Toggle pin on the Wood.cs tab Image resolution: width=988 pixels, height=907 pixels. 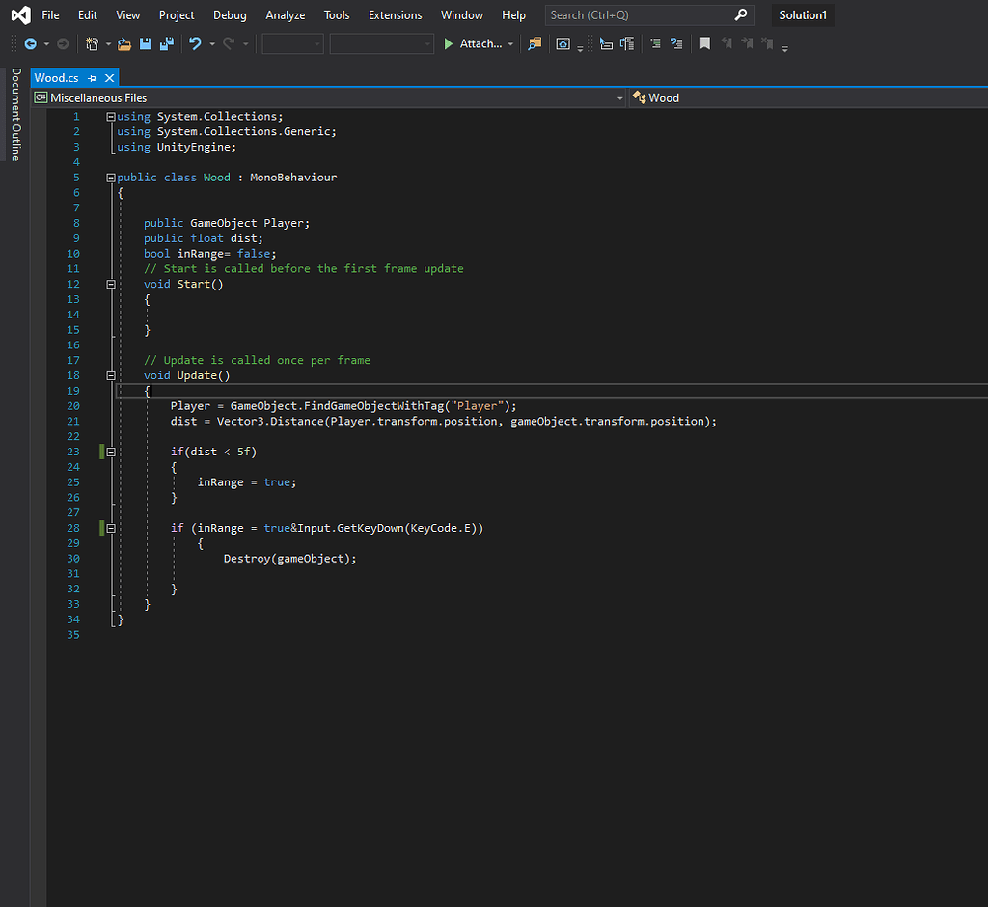coord(93,78)
